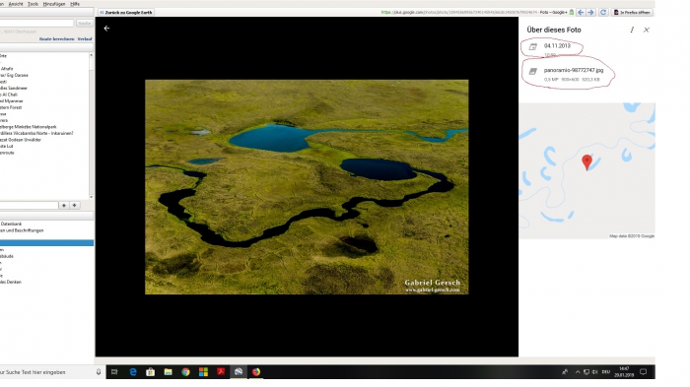Open the Hinzufügen menu

pos(54,4)
